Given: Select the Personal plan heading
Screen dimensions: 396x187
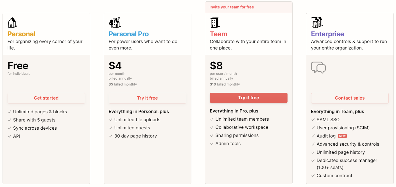Looking at the screenshot, I should tap(21, 34).
